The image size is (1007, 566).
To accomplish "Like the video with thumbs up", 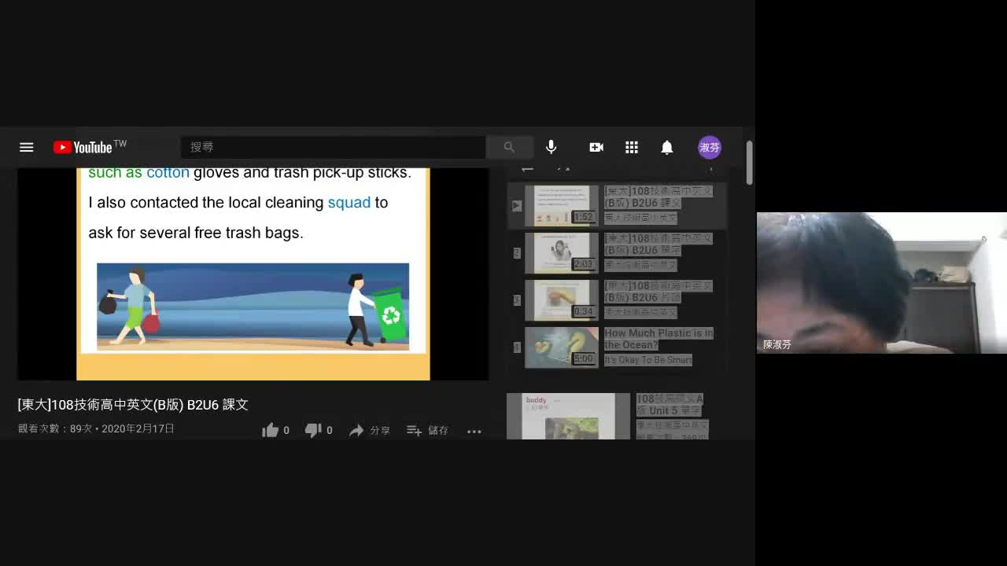I will tap(275, 430).
